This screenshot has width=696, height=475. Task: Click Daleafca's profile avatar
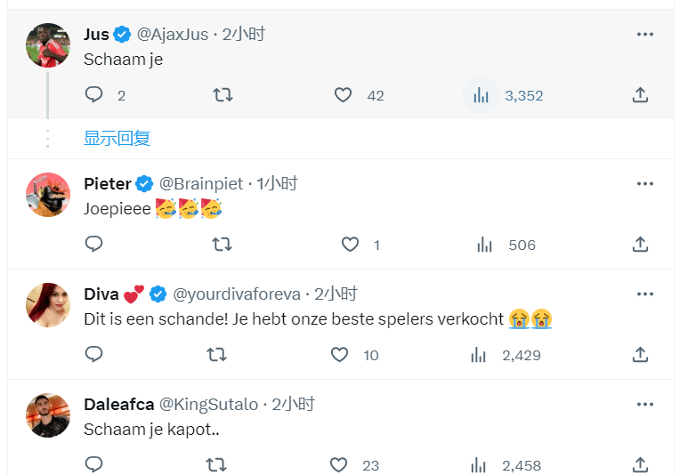(48, 415)
